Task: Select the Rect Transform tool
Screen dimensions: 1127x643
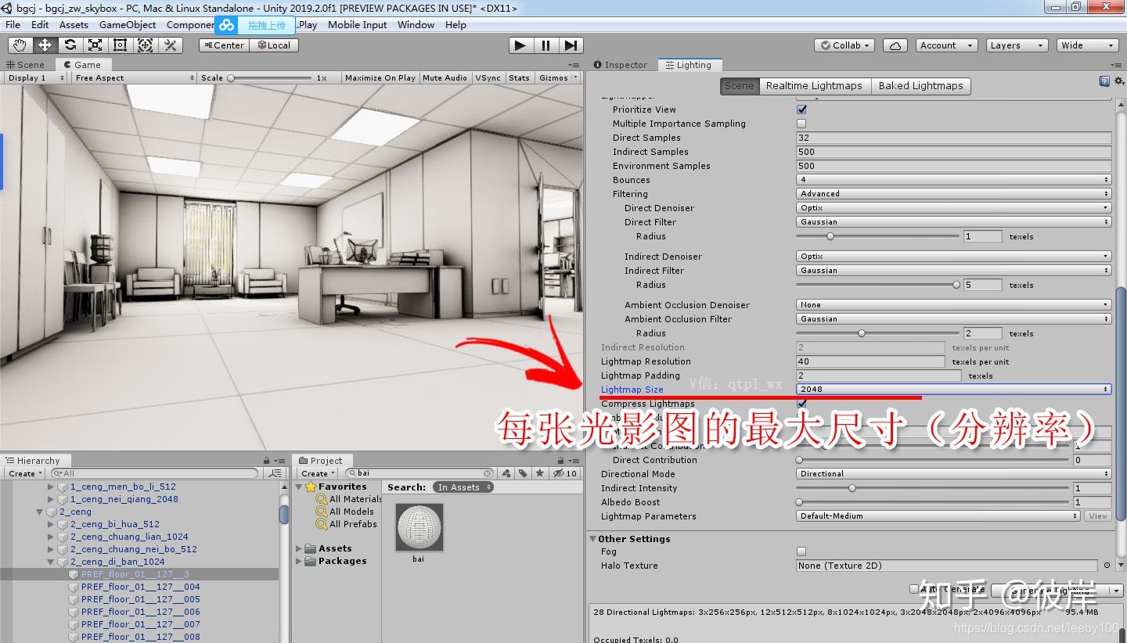Action: click(x=119, y=45)
